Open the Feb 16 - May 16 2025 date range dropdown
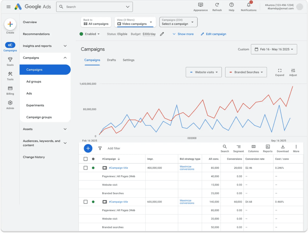 [274, 49]
